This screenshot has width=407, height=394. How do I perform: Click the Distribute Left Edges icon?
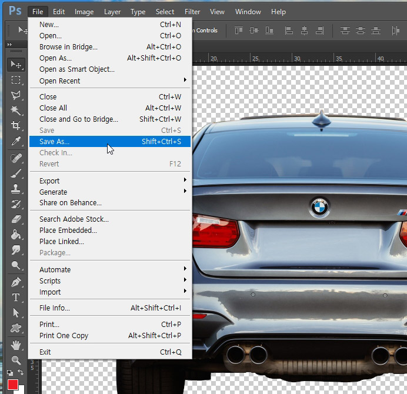(x=395, y=31)
